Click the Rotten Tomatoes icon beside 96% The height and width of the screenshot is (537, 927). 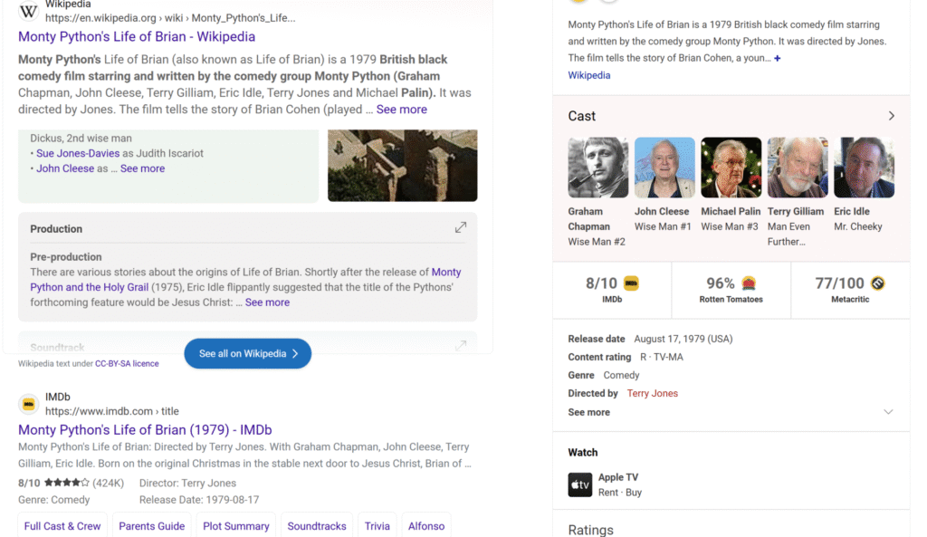click(x=749, y=283)
